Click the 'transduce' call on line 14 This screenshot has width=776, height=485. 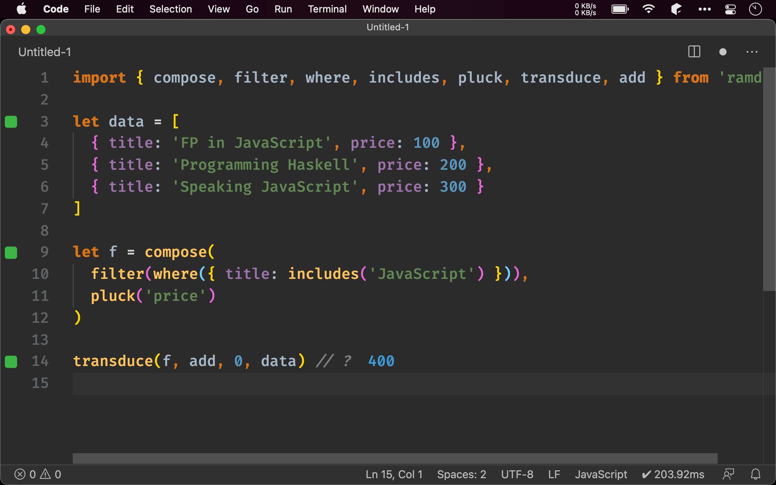pos(113,361)
